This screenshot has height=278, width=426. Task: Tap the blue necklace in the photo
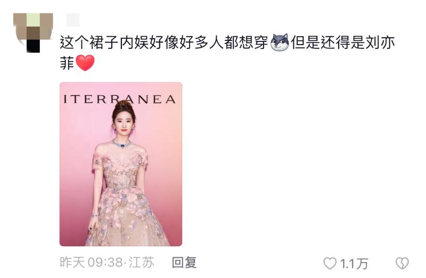121,144
